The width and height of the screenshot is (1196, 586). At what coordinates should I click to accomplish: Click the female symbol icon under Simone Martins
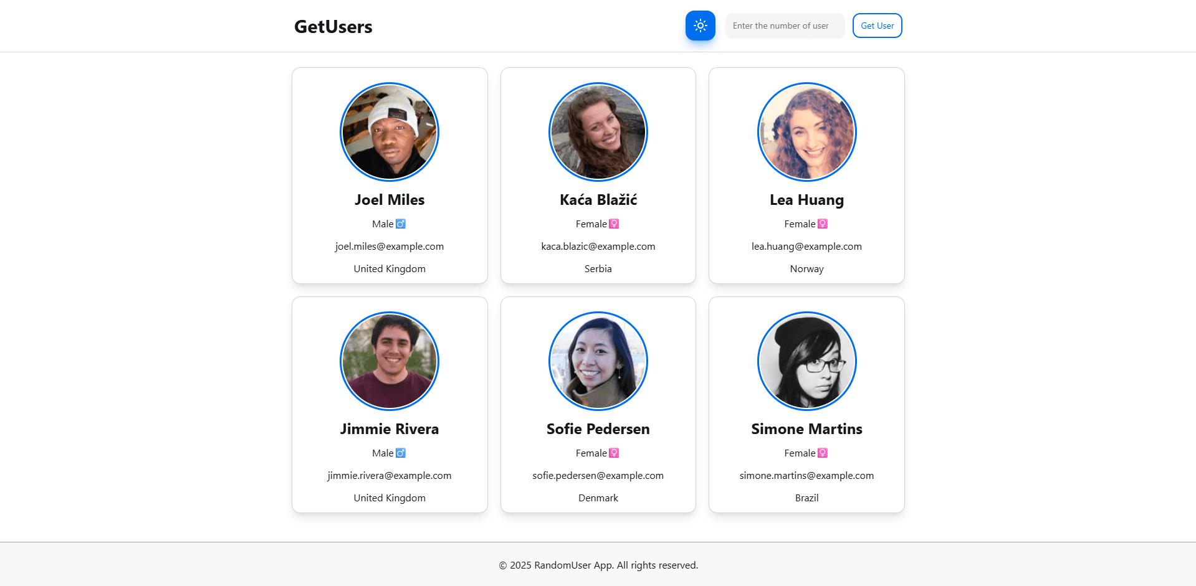(823, 453)
